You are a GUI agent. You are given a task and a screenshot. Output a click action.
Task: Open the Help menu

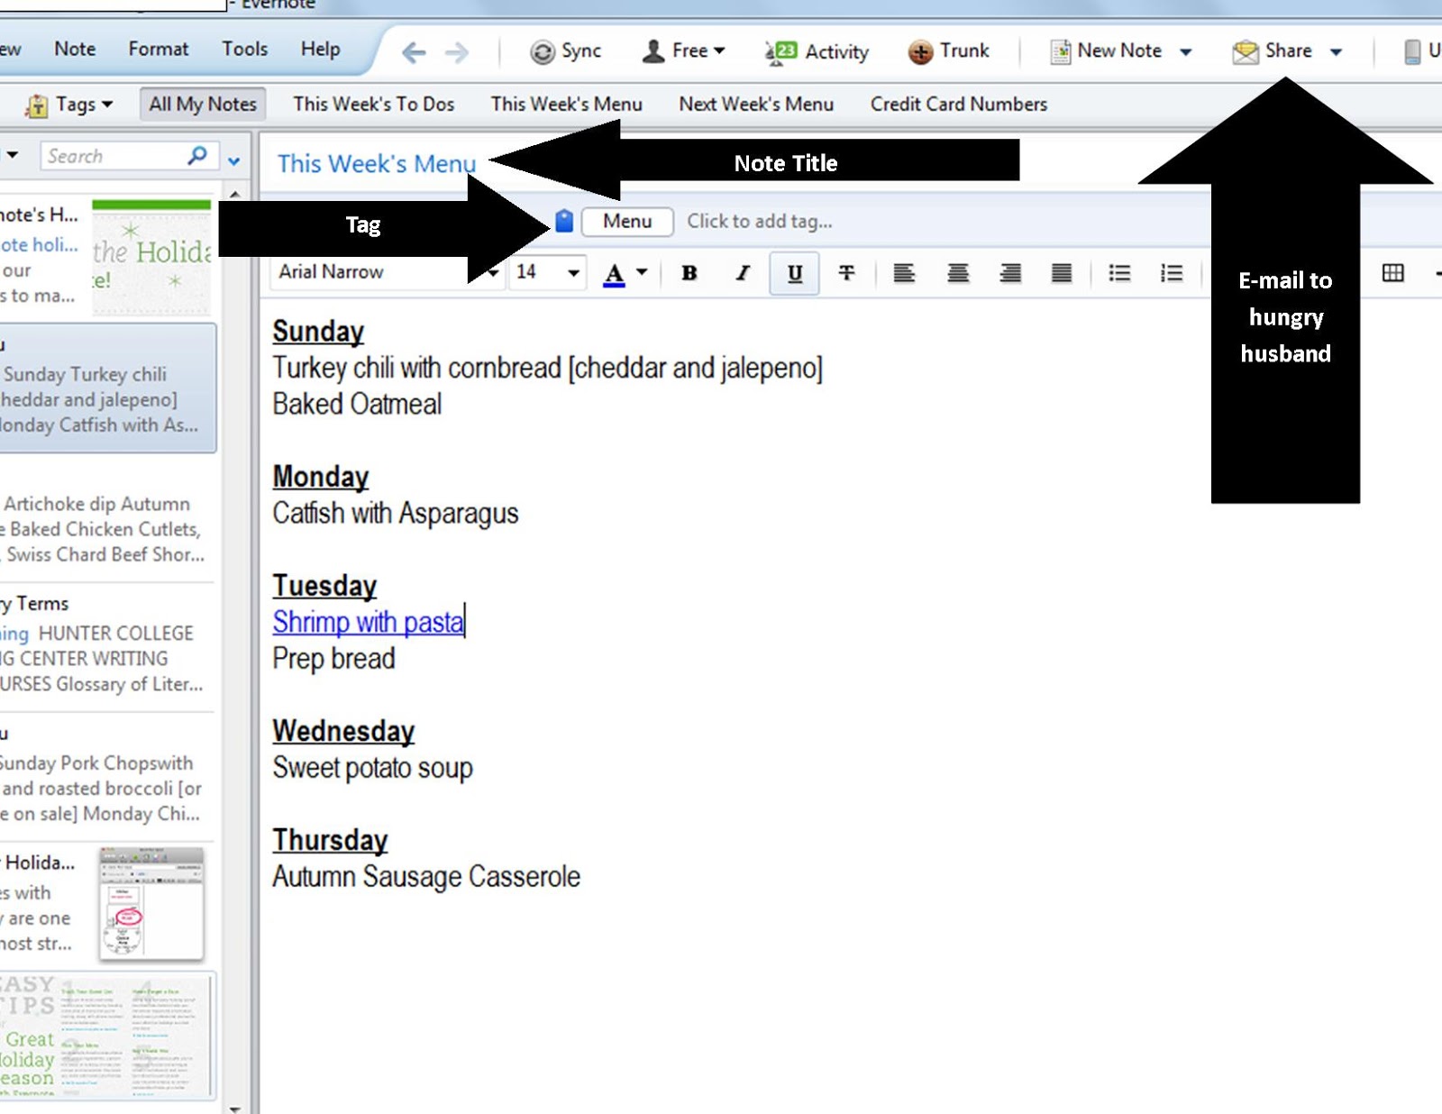[321, 50]
